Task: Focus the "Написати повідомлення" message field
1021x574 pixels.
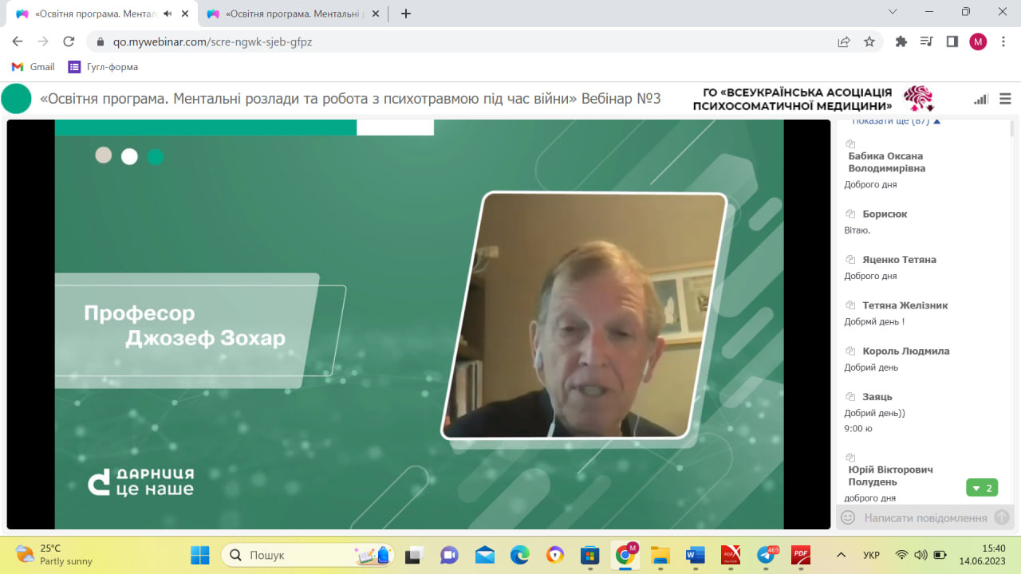Action: tap(925, 517)
